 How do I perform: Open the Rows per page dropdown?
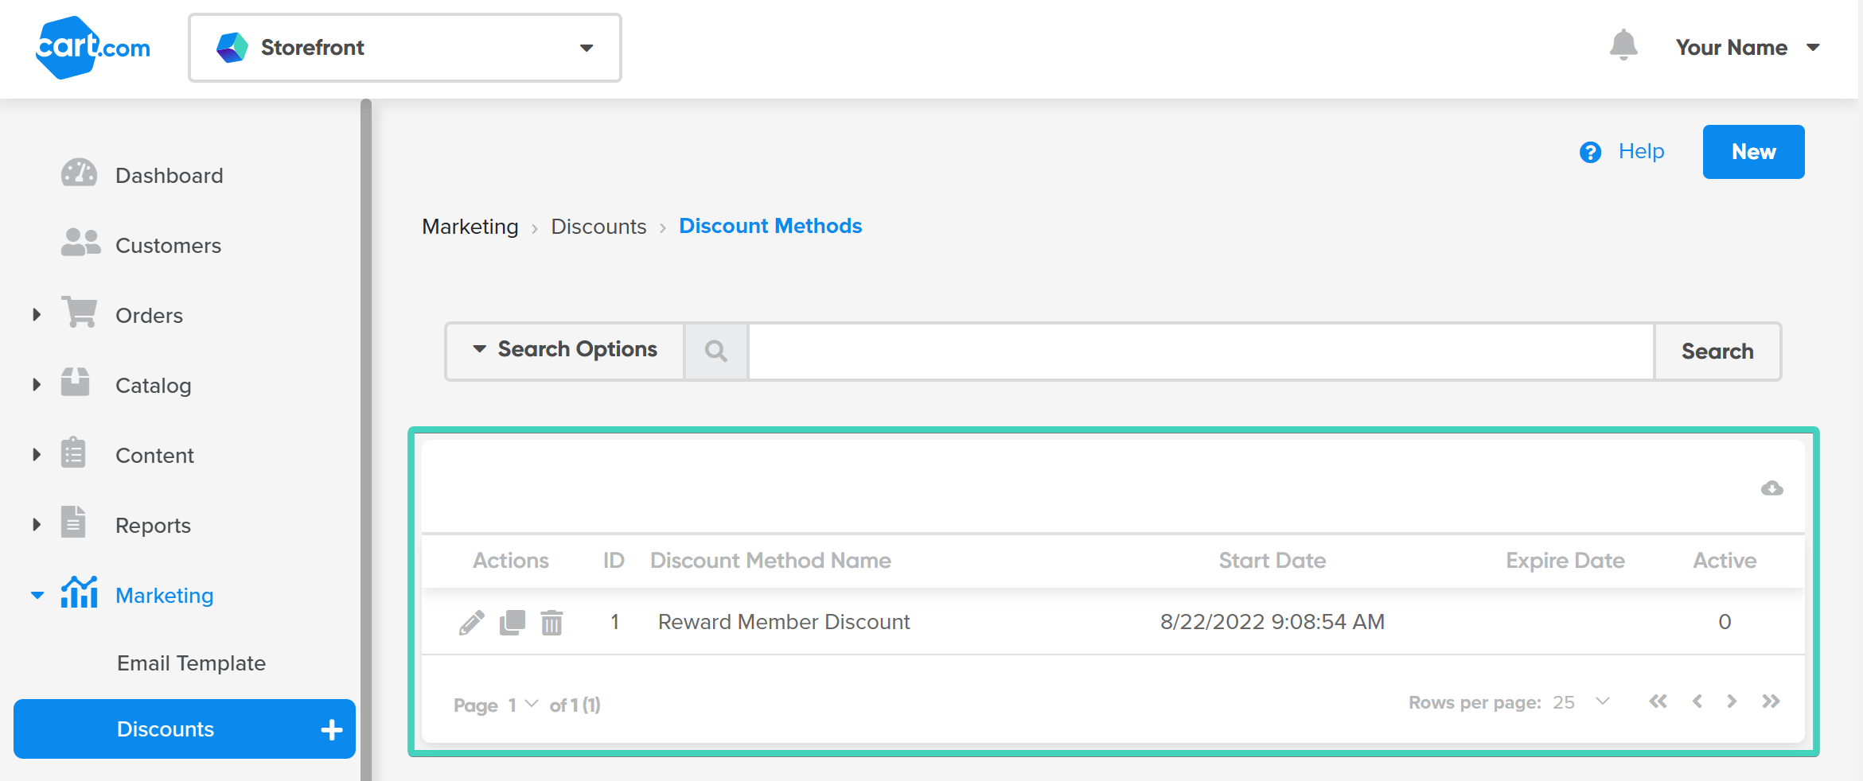pyautogui.click(x=1582, y=702)
